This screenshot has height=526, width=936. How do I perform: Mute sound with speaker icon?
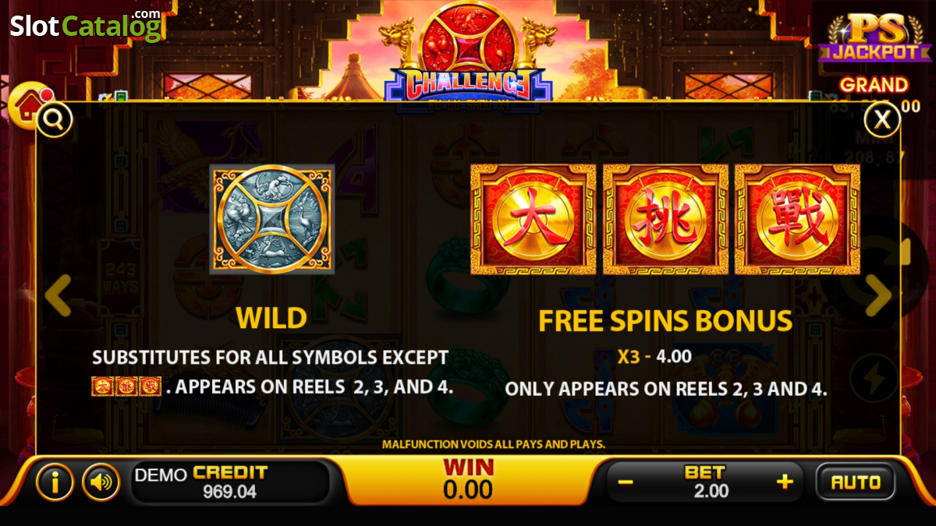pyautogui.click(x=101, y=482)
